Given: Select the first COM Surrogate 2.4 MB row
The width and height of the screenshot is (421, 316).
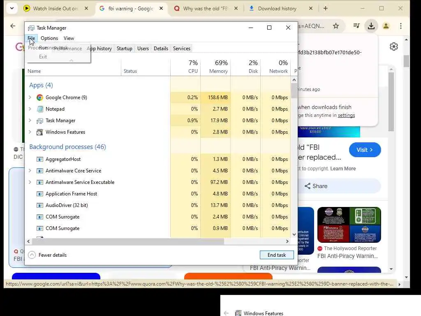Looking at the screenshot, I should pos(158,217).
